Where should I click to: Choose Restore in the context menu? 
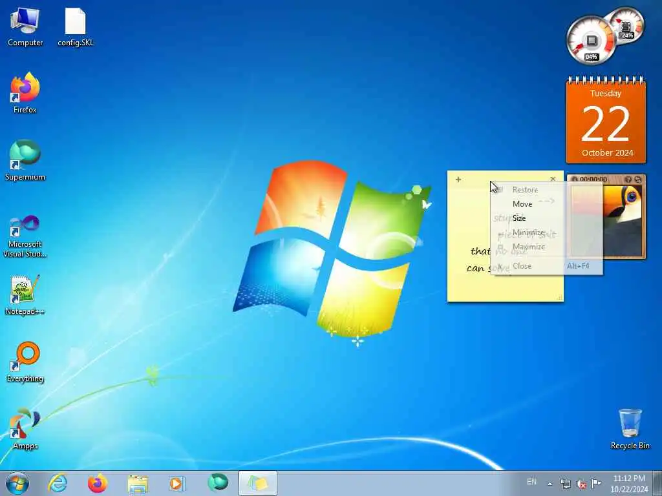pos(546,190)
